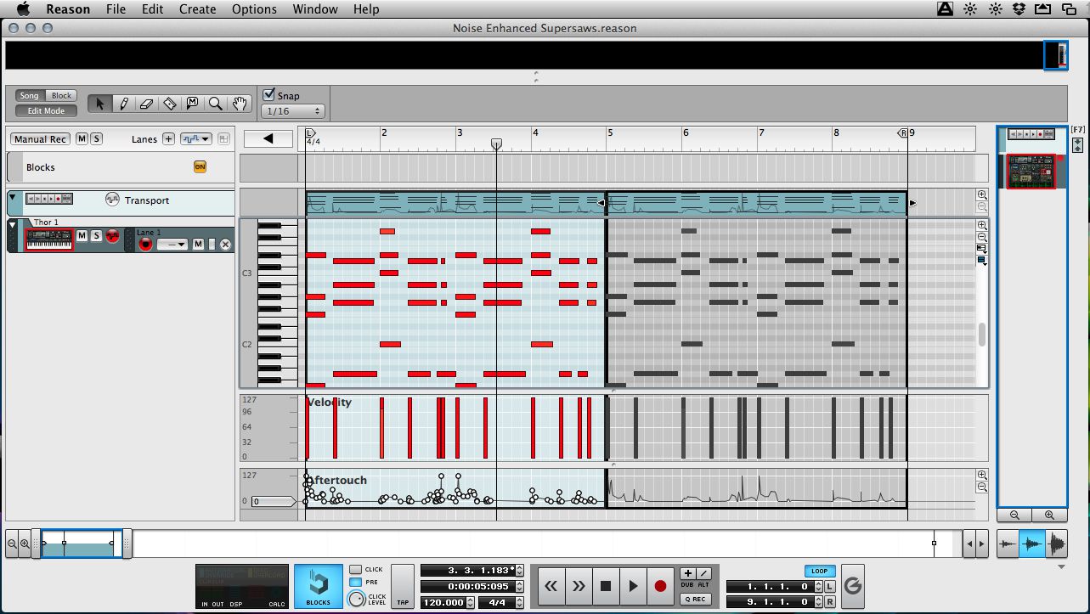Click the Thor 1 device keyboard icon
The width and height of the screenshot is (1090, 614).
click(49, 240)
